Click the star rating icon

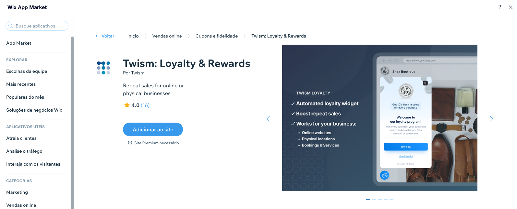127,105
